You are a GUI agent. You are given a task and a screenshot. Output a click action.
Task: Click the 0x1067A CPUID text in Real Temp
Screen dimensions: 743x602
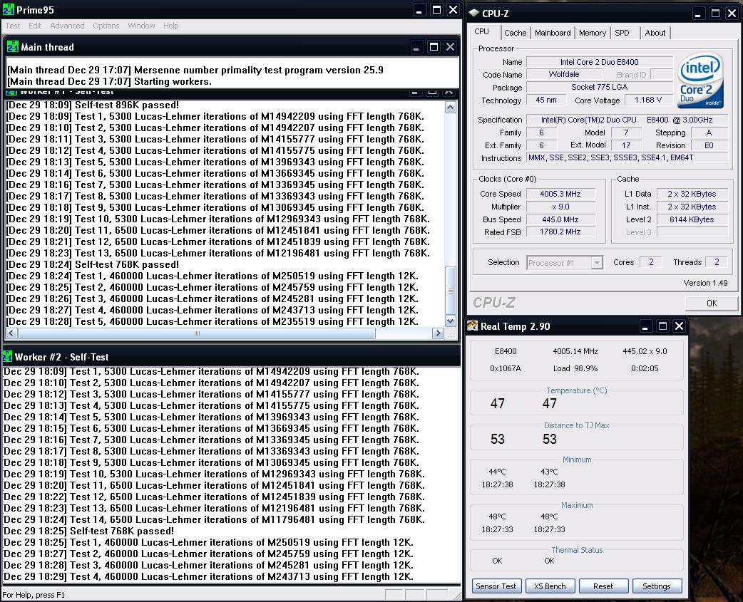(506, 368)
